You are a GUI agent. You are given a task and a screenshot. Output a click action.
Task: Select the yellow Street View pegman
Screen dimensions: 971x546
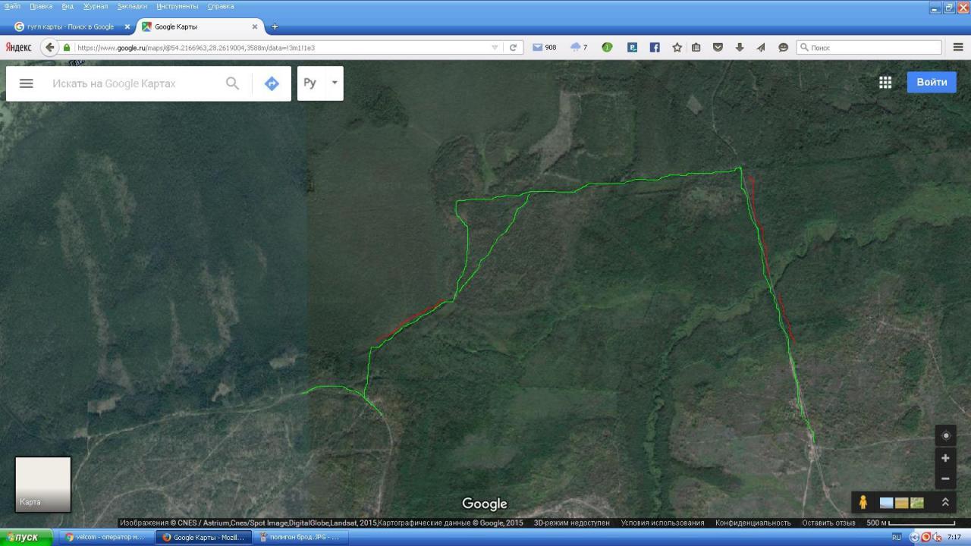click(x=863, y=502)
